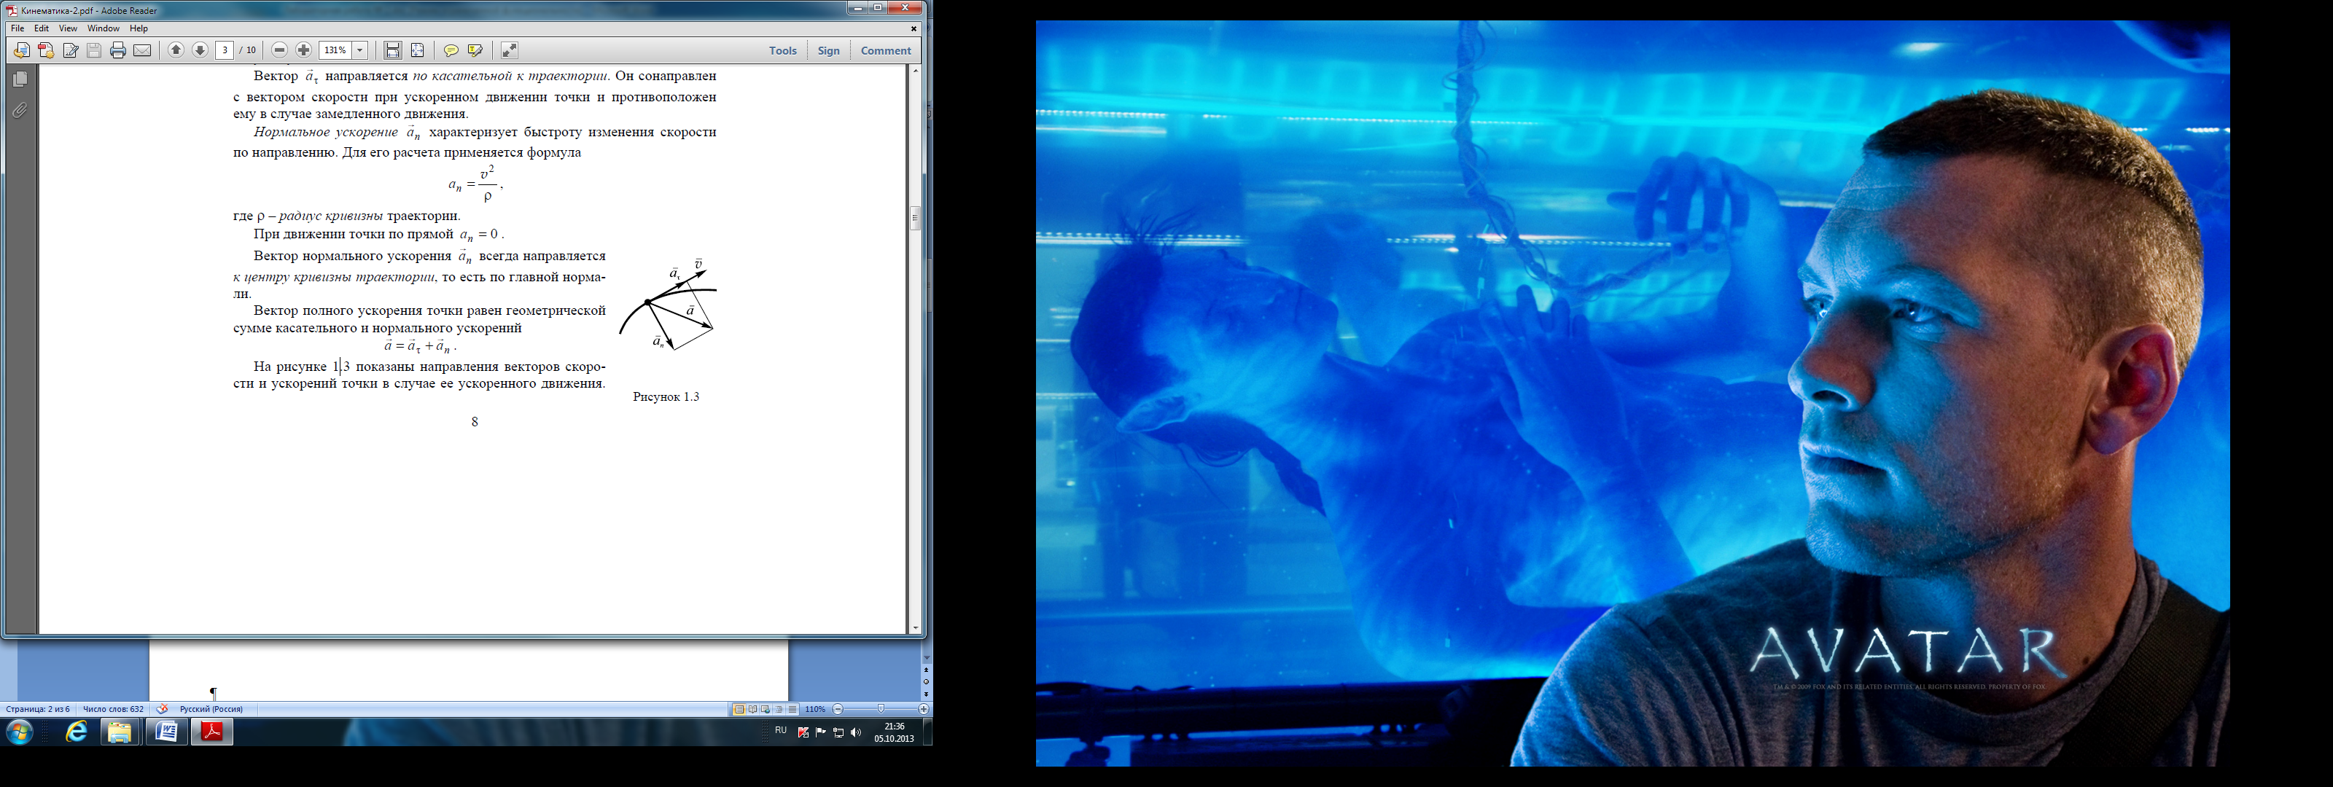Show Page Thumbnails panel in left sidebar
The width and height of the screenshot is (2333, 787).
(20, 79)
